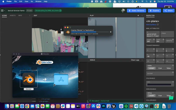Screen dimensions: 176x110
Task: Click the color swatch in COLORABLE section
Action: coord(159,85)
